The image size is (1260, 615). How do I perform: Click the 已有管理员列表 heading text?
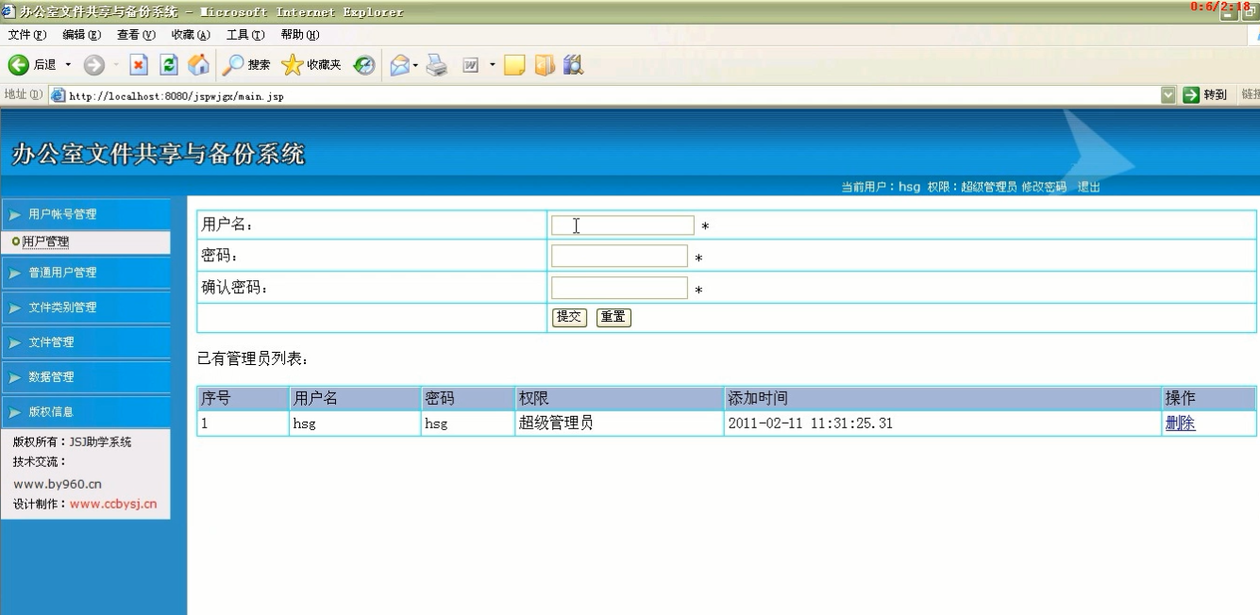click(x=253, y=359)
